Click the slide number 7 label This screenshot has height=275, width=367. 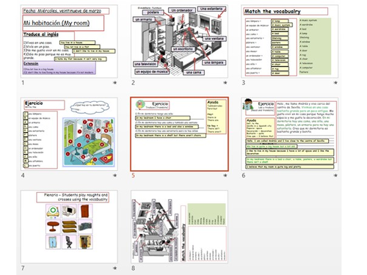tap(23, 268)
